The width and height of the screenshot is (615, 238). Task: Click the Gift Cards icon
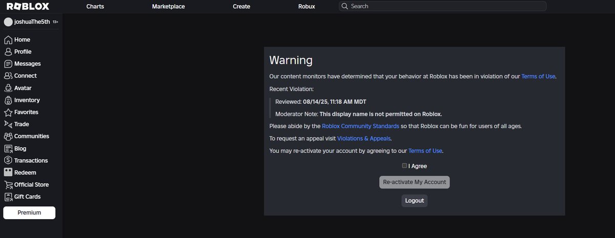tap(8, 197)
